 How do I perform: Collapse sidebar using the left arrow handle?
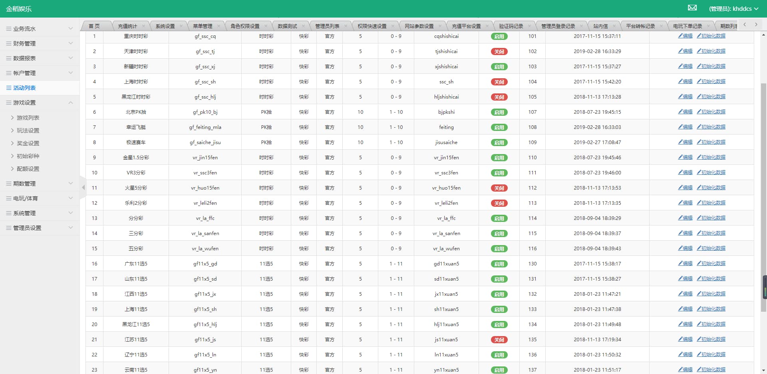83,187
